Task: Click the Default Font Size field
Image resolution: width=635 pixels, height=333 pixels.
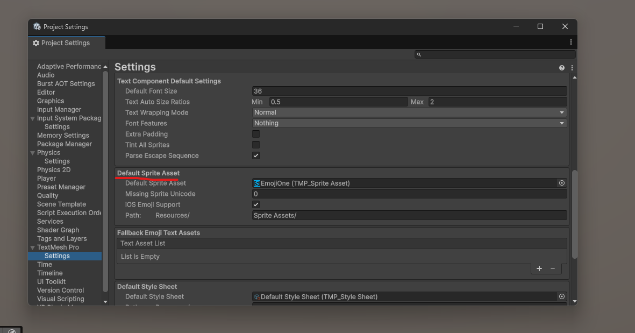Action: (x=409, y=91)
